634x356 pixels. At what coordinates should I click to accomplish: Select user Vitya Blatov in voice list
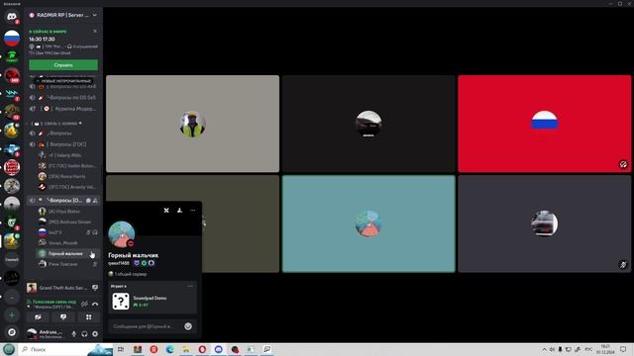pyautogui.click(x=67, y=211)
